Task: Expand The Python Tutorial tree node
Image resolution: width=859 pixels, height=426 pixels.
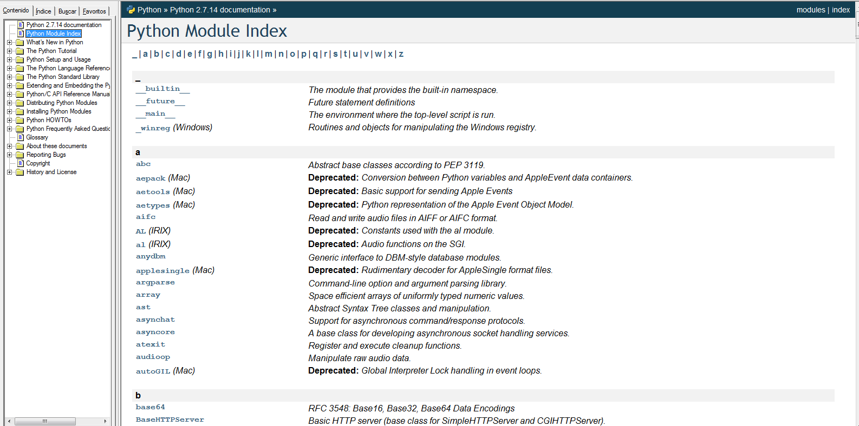Action: (x=9, y=51)
